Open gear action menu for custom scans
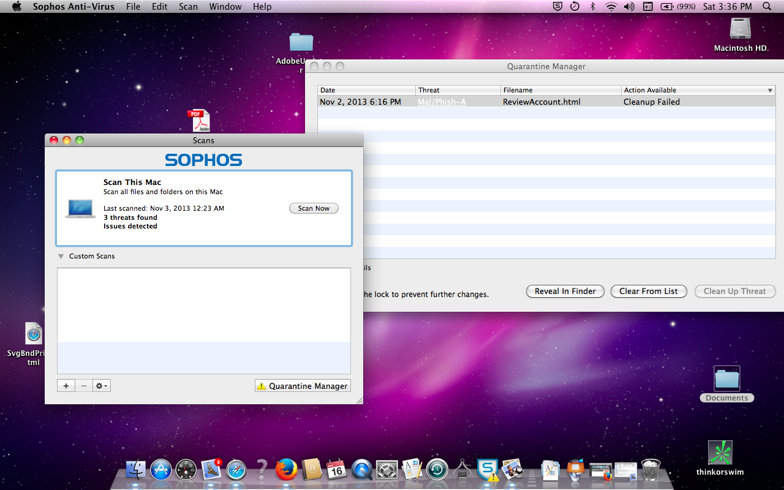The image size is (784, 490). tap(102, 386)
